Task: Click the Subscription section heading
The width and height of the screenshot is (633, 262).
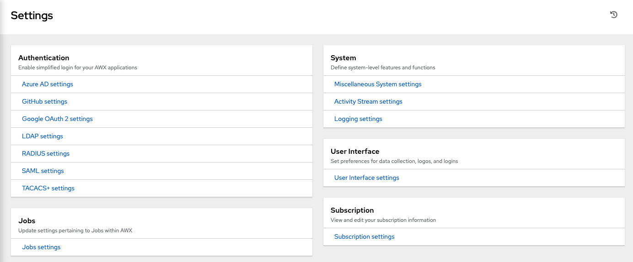Action: coord(352,210)
